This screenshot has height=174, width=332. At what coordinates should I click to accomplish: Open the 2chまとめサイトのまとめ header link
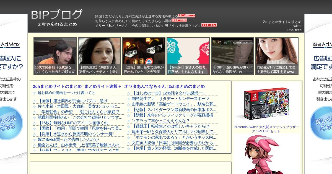click(282, 22)
